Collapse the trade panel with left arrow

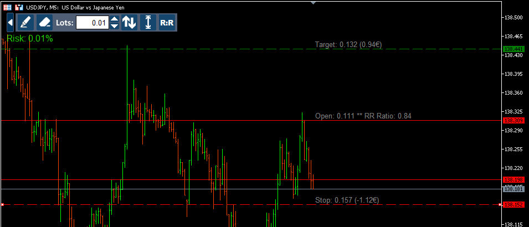click(10, 23)
